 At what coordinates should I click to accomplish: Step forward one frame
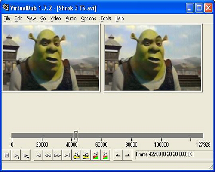[57, 155]
